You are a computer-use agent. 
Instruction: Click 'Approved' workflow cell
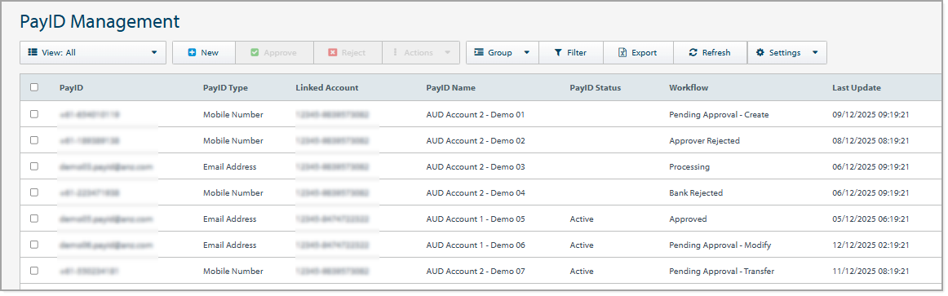tap(688, 219)
